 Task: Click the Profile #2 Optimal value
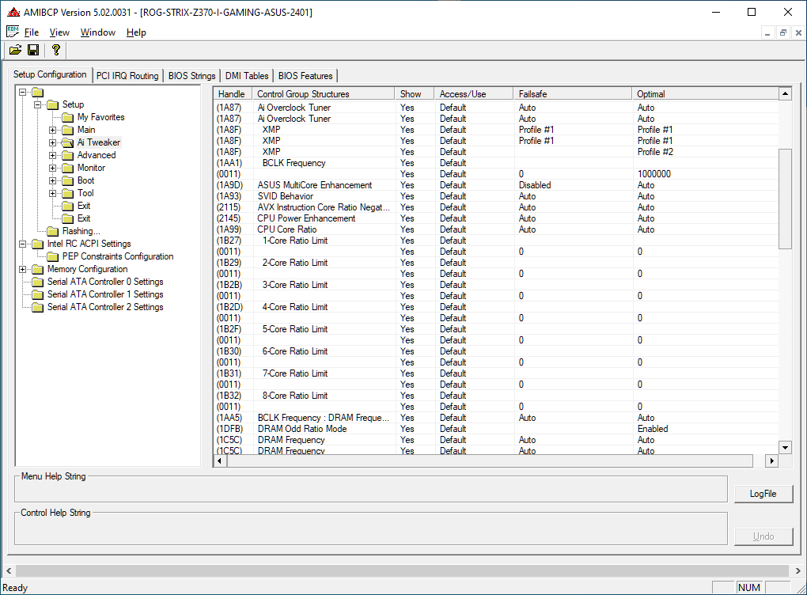pyautogui.click(x=655, y=152)
